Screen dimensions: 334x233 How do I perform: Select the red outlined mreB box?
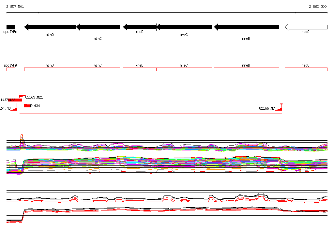(x=247, y=69)
